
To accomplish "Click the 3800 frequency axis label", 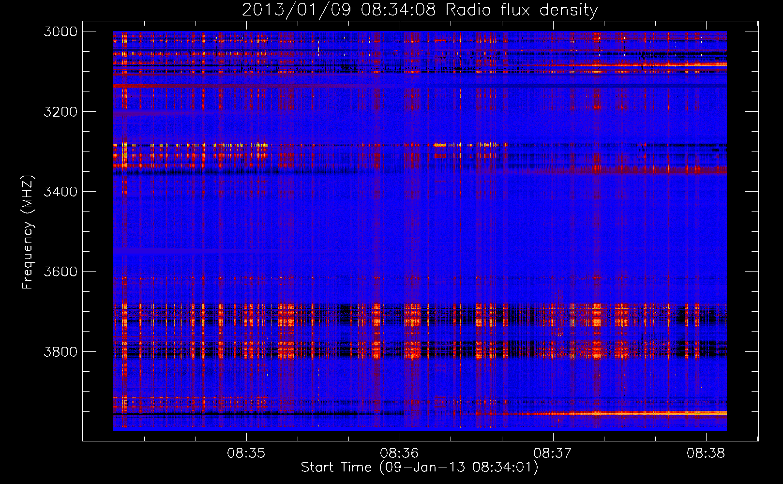I will (x=60, y=351).
